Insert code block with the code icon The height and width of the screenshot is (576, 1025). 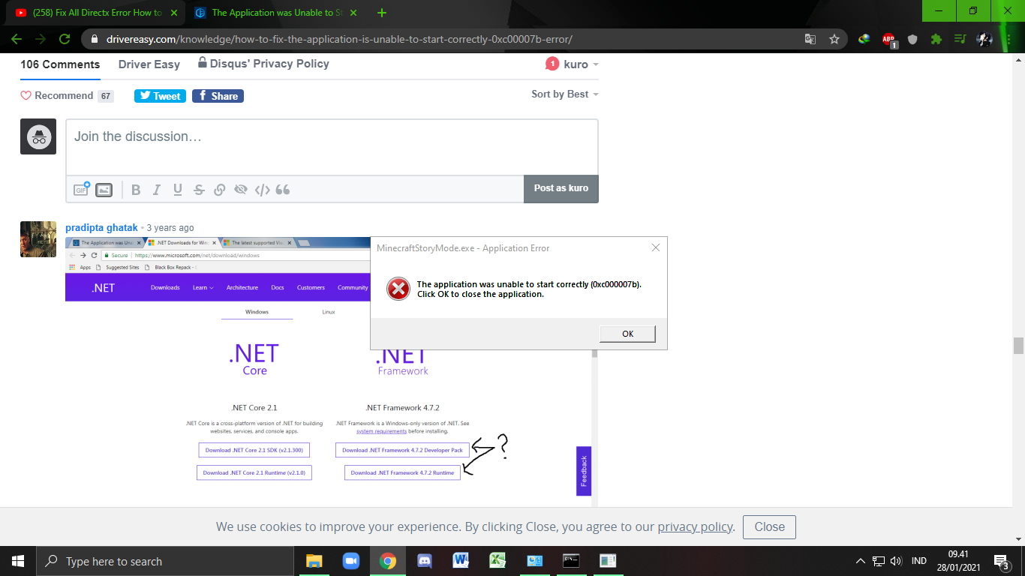[x=262, y=190]
